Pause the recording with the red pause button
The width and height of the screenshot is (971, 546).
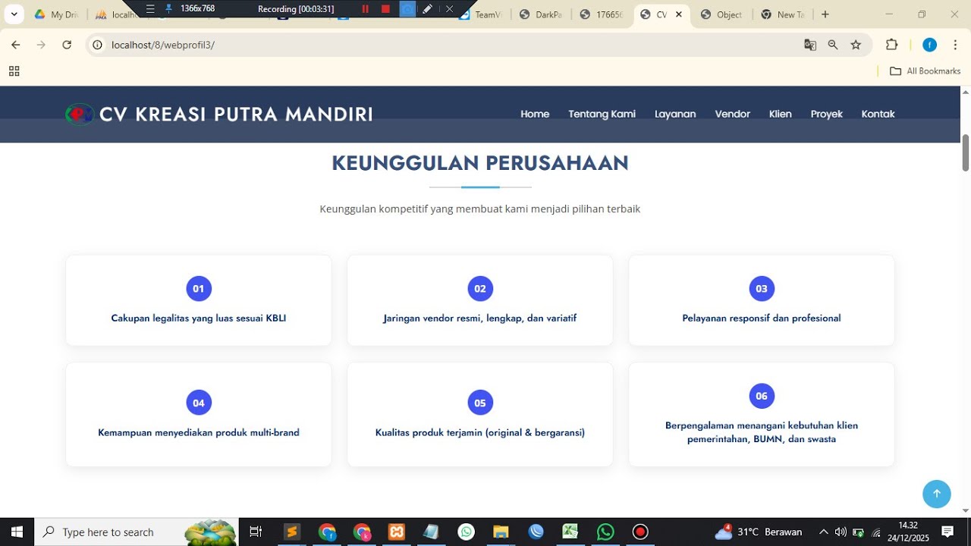365,9
